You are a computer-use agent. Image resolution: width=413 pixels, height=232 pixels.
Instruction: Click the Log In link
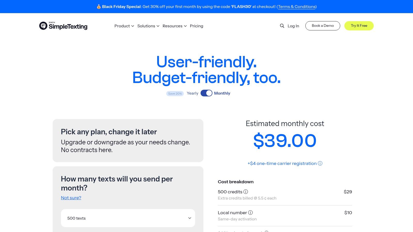293,26
